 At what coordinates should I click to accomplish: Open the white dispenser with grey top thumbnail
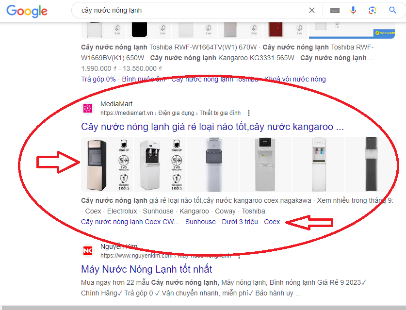coord(212,164)
